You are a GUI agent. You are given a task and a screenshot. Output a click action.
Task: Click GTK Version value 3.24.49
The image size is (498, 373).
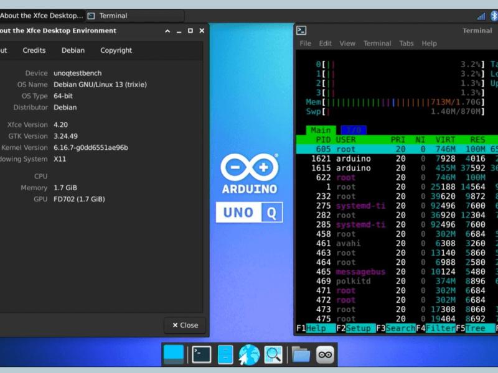click(65, 136)
